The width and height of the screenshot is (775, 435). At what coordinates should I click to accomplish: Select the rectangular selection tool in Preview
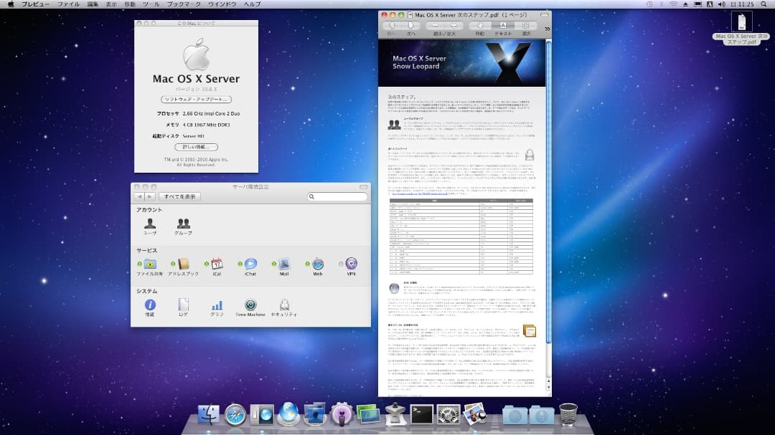click(x=526, y=26)
